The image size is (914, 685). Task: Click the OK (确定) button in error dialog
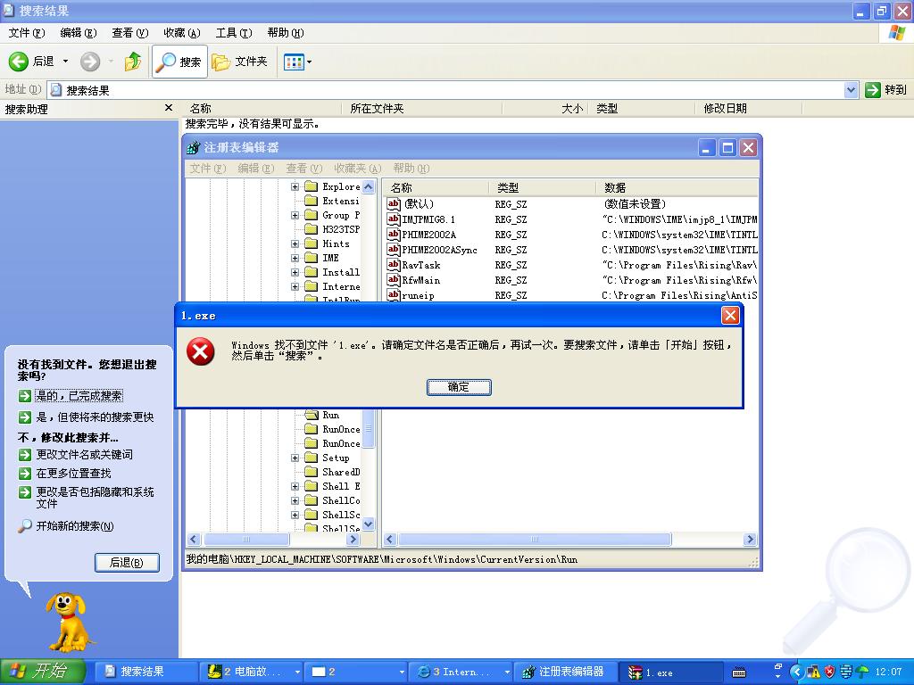click(x=459, y=387)
